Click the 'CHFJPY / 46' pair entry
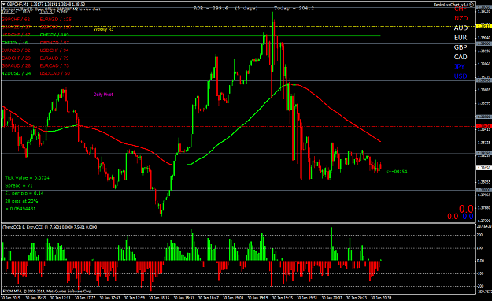This screenshot has height=301, width=492. [x=14, y=43]
